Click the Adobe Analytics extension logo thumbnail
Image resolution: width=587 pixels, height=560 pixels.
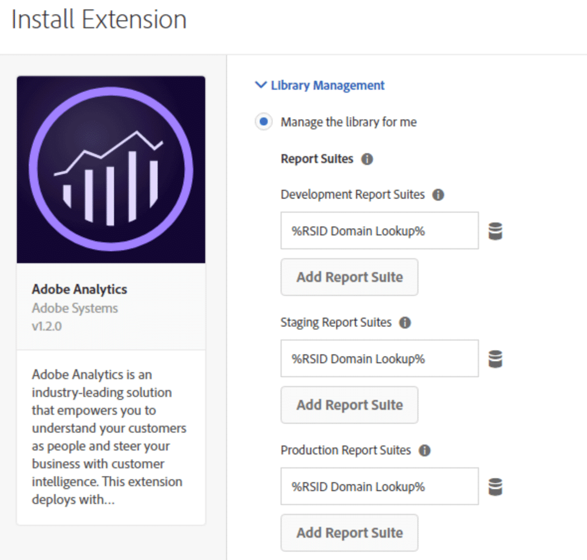tap(111, 169)
